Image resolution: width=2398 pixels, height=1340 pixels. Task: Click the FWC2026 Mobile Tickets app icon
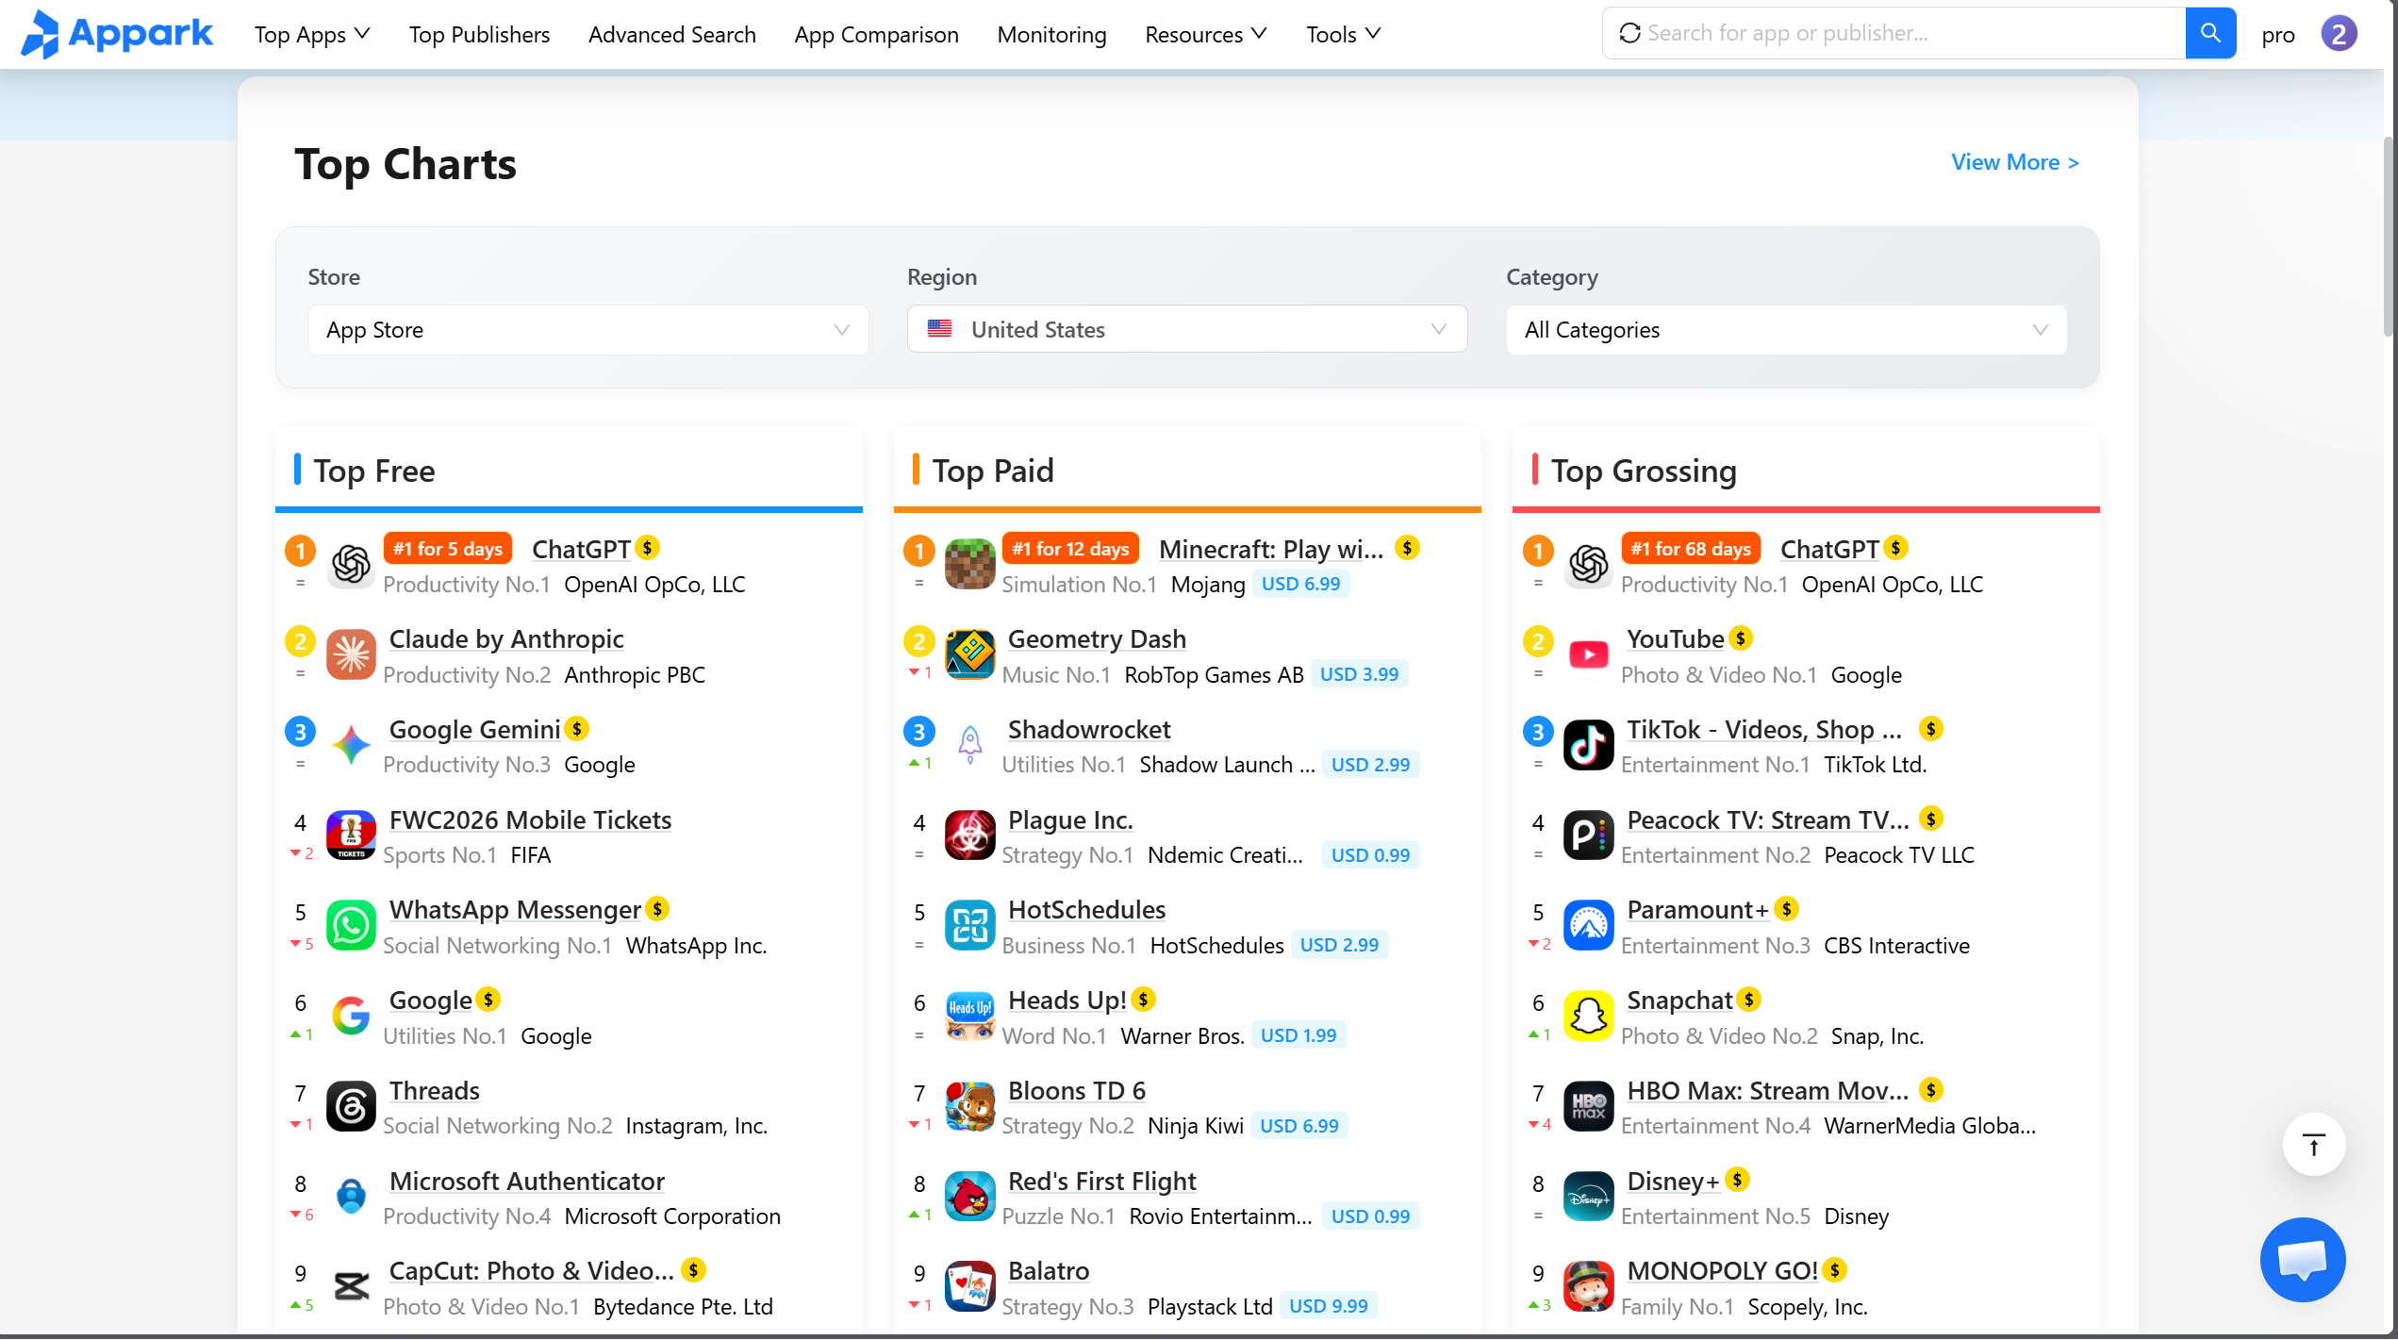point(351,836)
